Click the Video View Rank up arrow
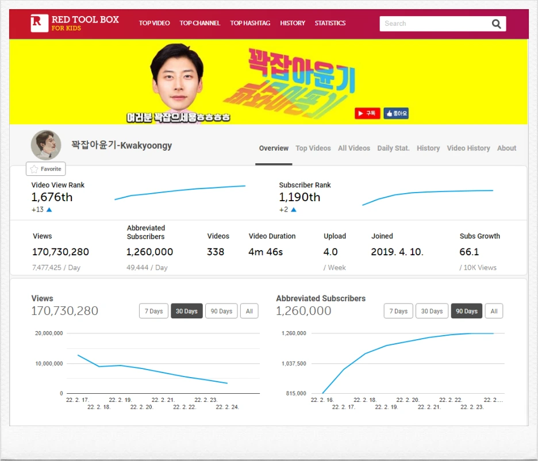538x461 pixels. click(49, 210)
